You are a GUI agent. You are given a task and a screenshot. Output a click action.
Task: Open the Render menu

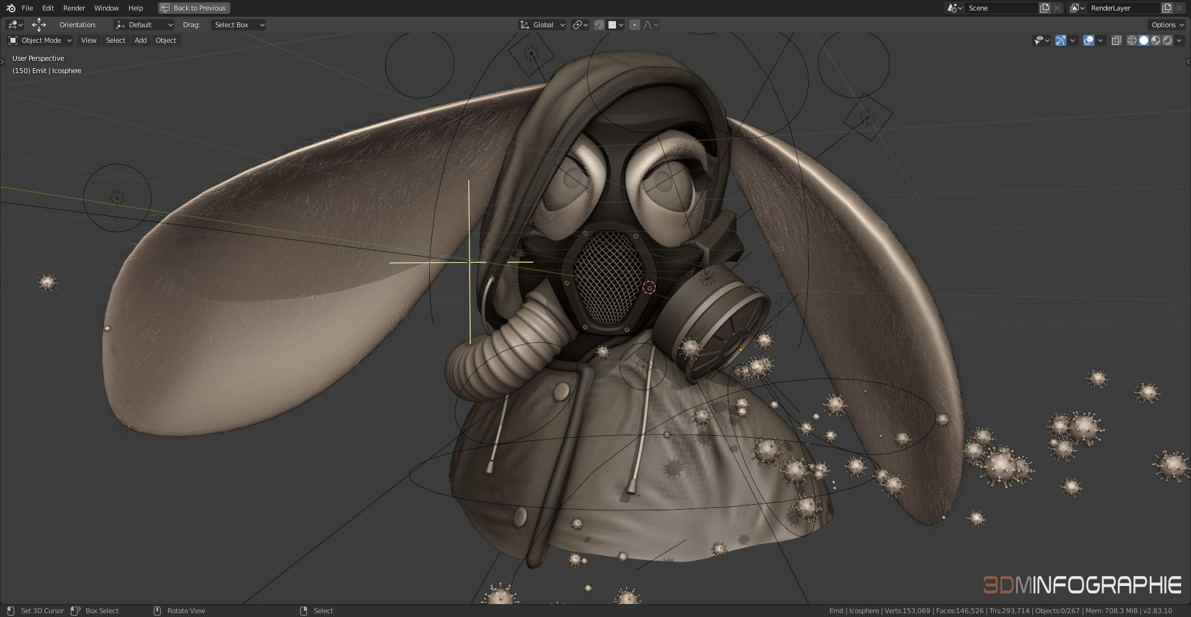tap(74, 8)
